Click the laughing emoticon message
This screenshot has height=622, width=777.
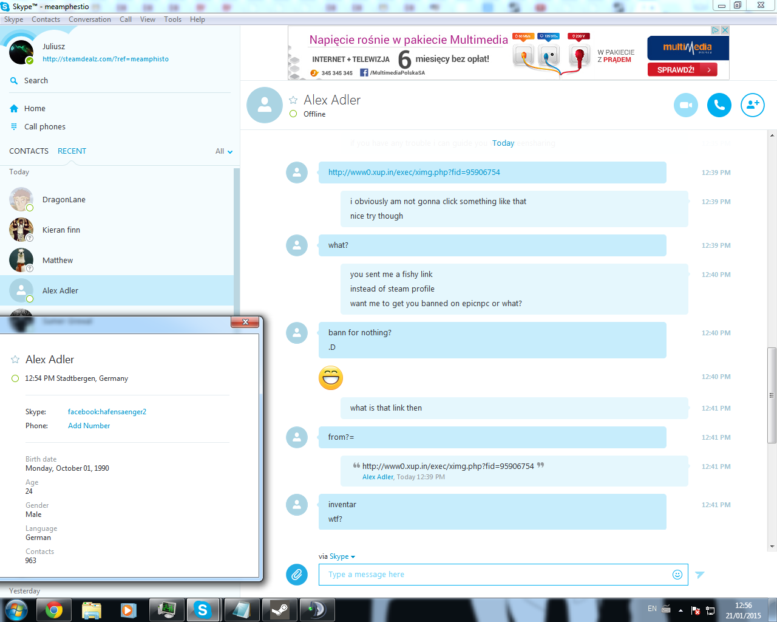pyautogui.click(x=331, y=378)
